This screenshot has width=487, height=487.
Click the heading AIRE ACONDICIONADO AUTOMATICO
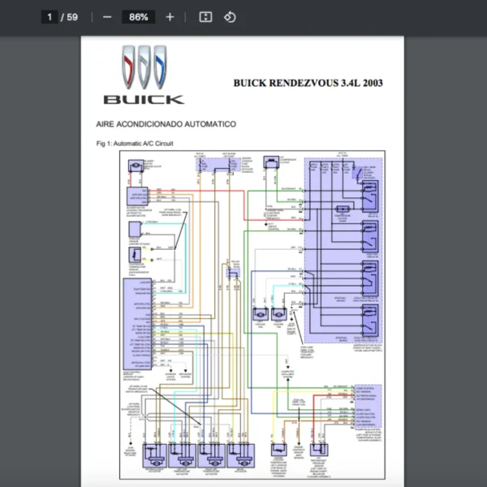pyautogui.click(x=166, y=124)
